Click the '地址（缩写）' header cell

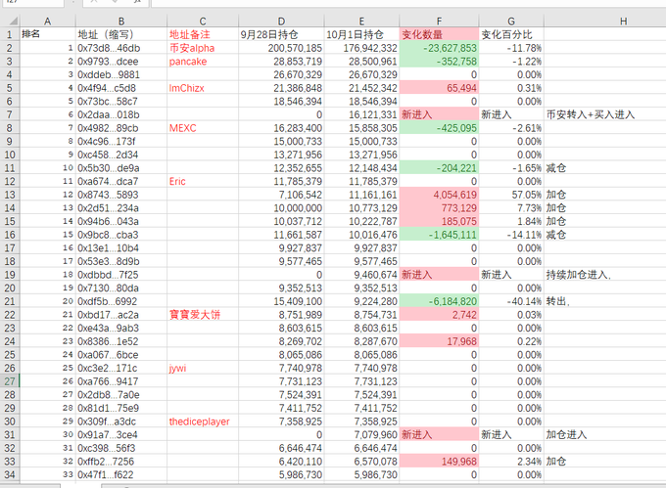[121, 34]
